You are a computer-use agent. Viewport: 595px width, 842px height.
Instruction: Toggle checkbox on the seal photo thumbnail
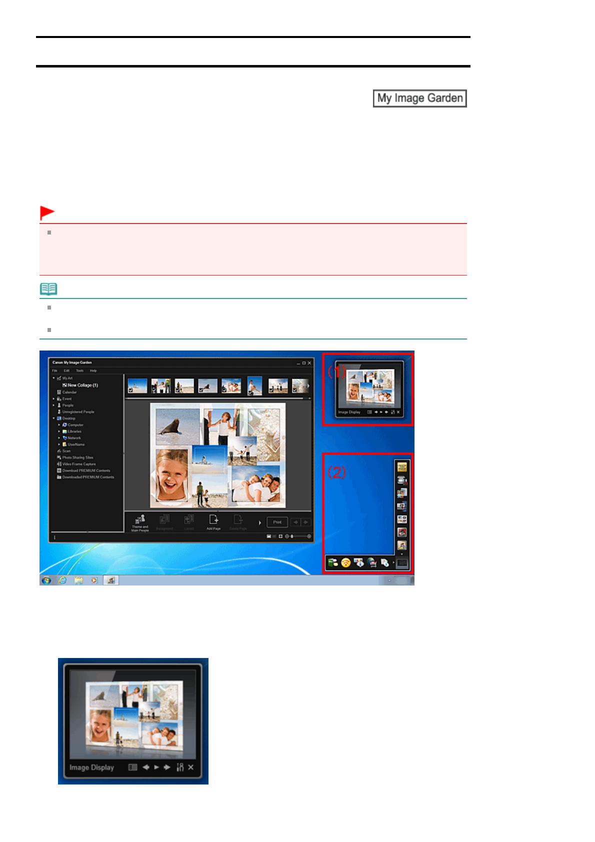pyautogui.click(x=201, y=391)
